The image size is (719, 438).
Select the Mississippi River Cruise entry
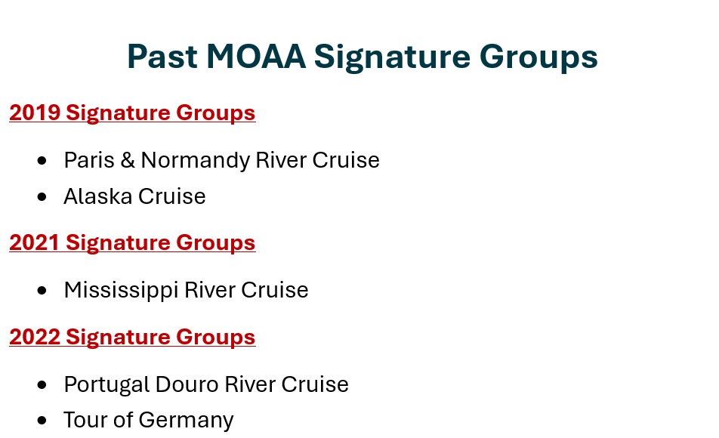pyautogui.click(x=186, y=290)
